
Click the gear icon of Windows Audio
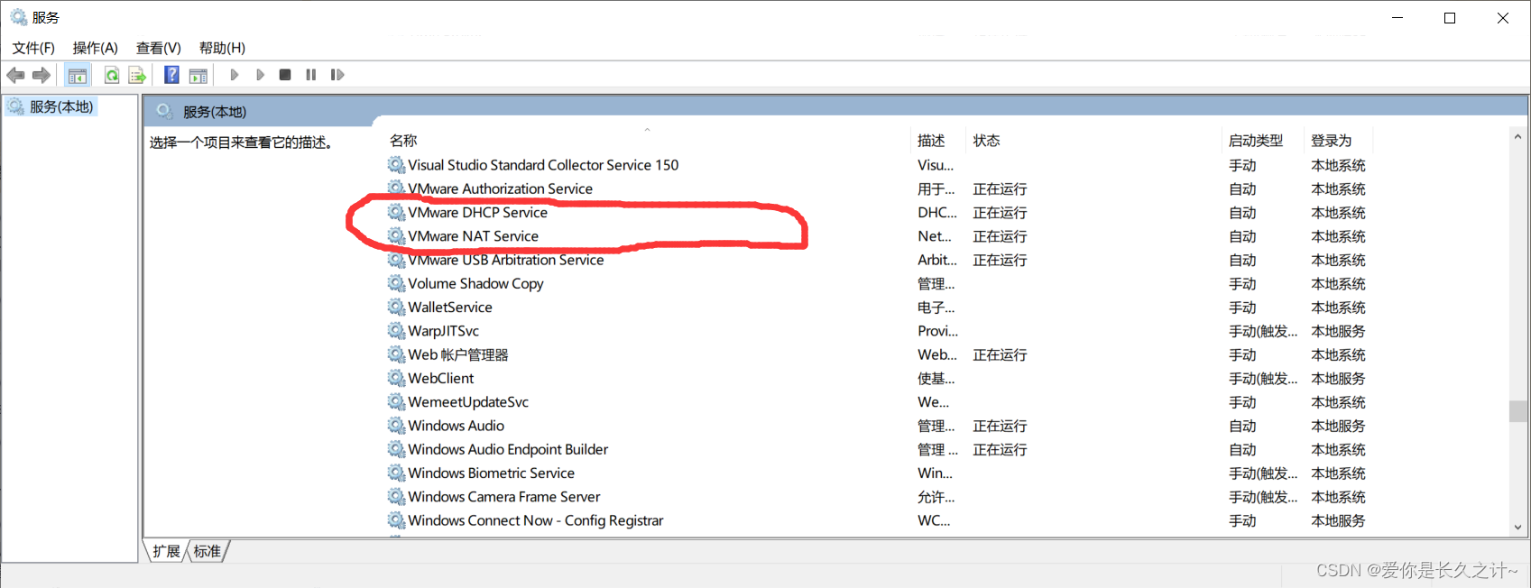(396, 425)
